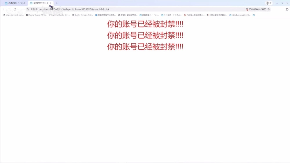
Task: Open the browser profile icon
Action: (267, 3)
